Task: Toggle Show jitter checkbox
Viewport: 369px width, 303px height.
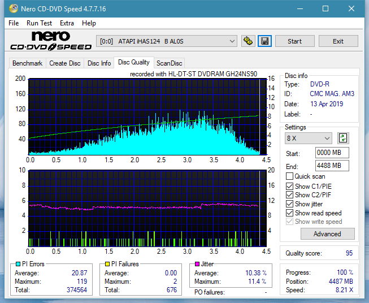Action: coord(289,204)
